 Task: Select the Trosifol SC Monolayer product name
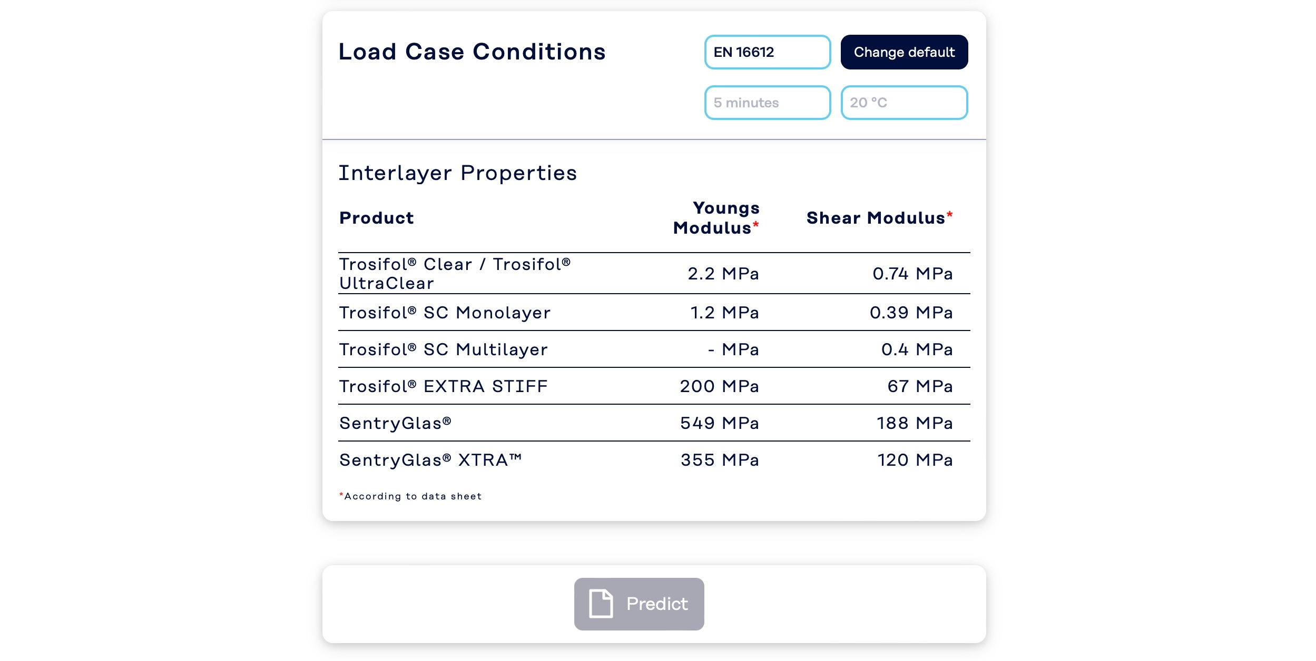445,313
